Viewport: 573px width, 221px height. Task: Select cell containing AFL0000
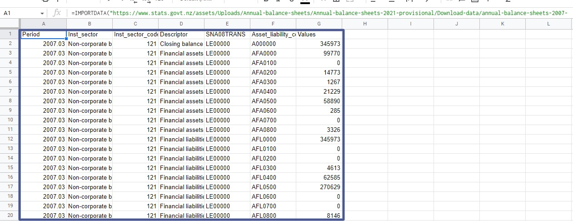click(273, 139)
